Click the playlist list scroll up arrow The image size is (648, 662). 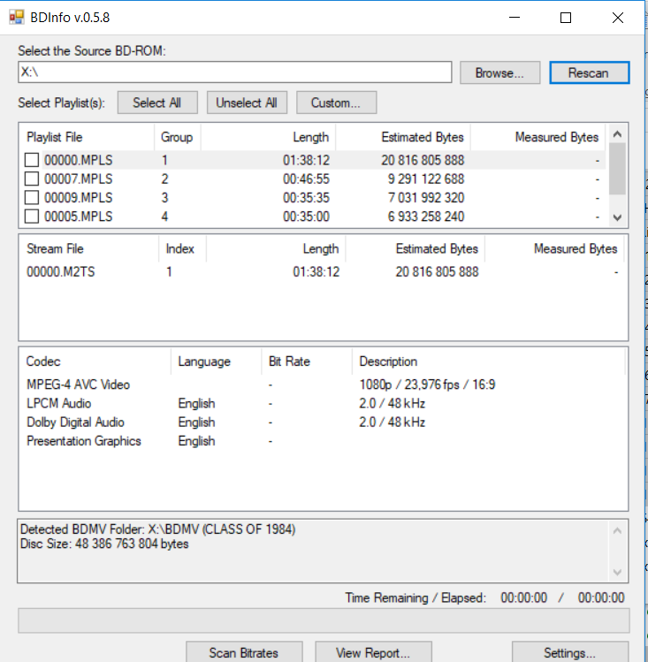(x=617, y=134)
